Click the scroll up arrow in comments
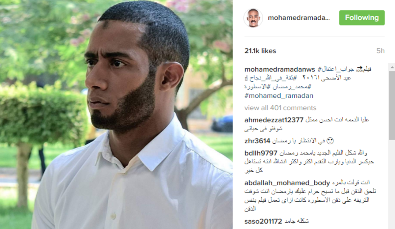The height and width of the screenshot is (229, 395). click(x=392, y=68)
